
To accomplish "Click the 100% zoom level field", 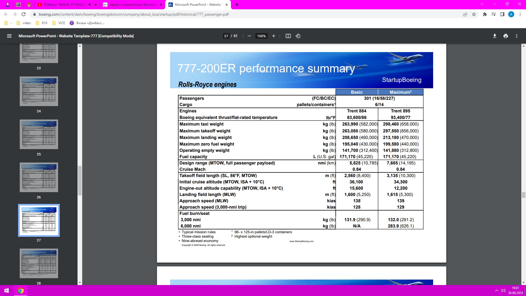I will point(261,36).
